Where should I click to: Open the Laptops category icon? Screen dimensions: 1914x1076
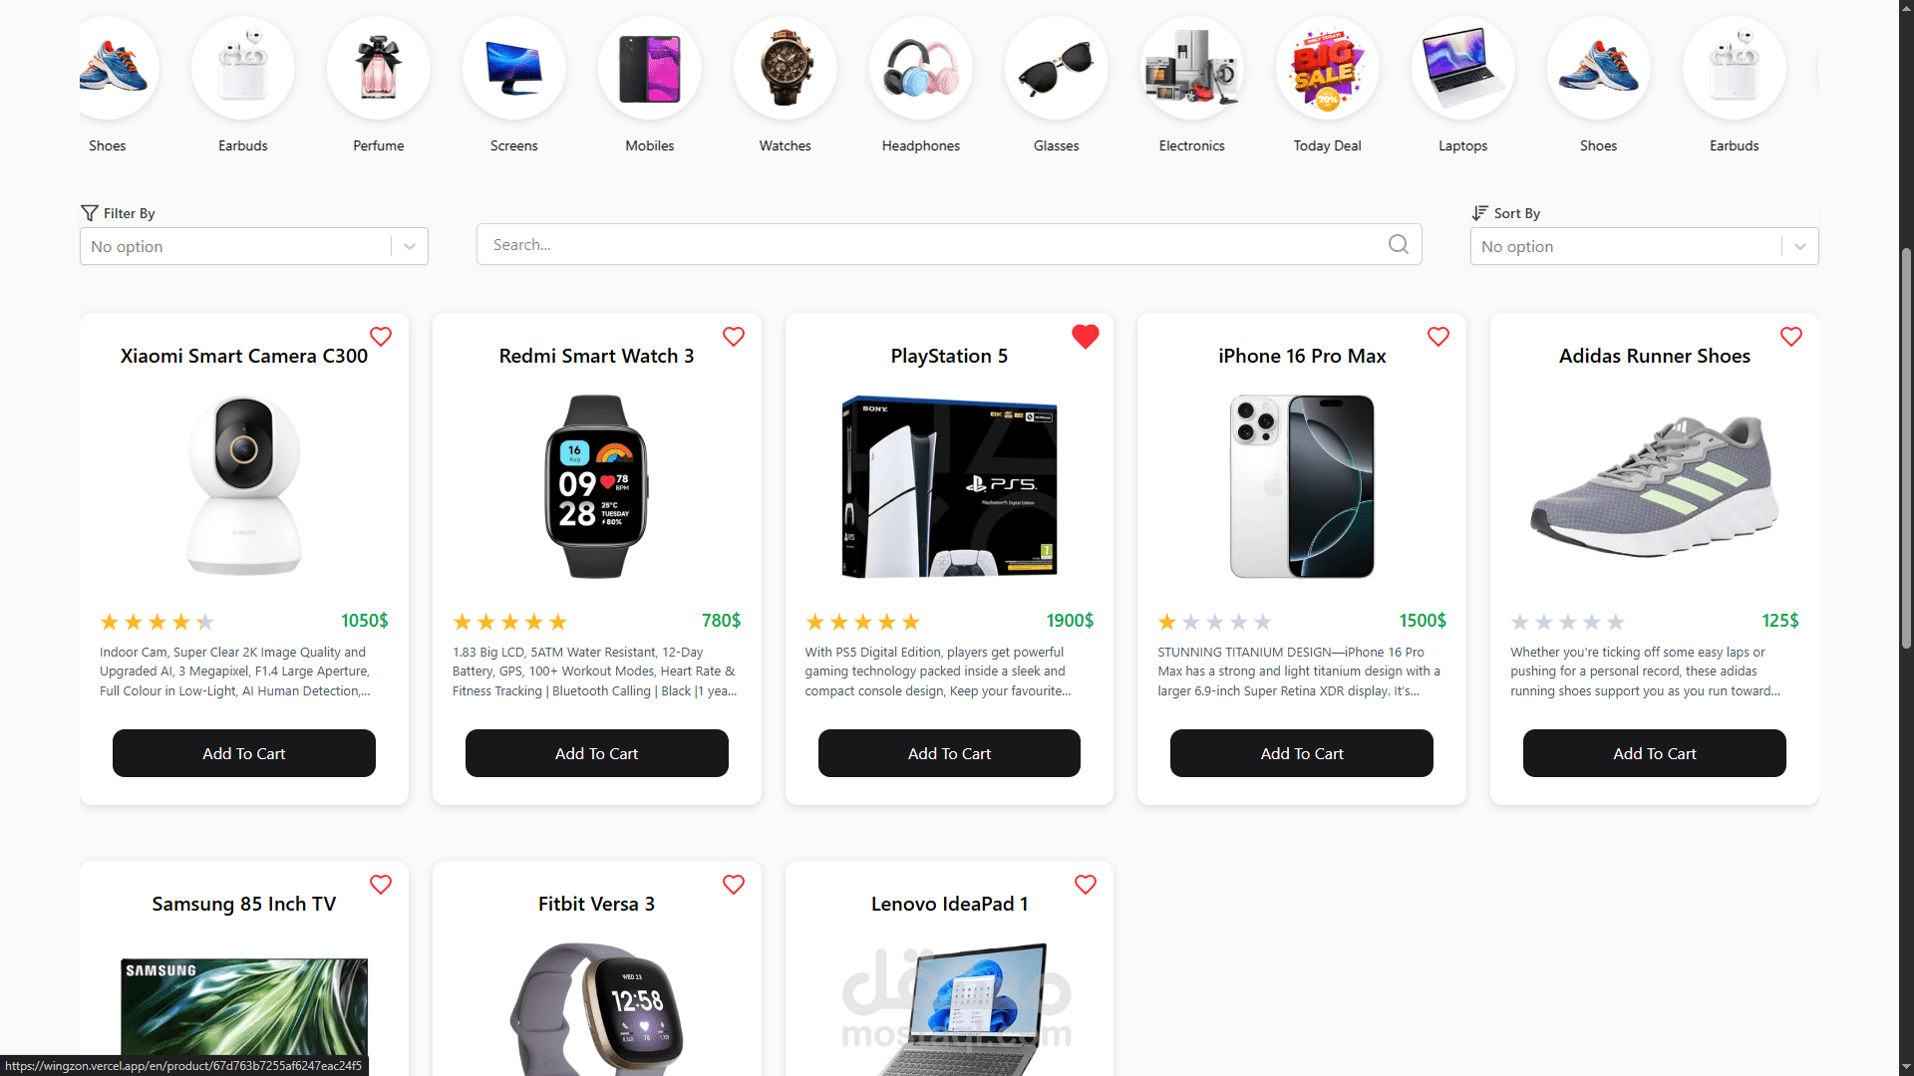[1462, 68]
